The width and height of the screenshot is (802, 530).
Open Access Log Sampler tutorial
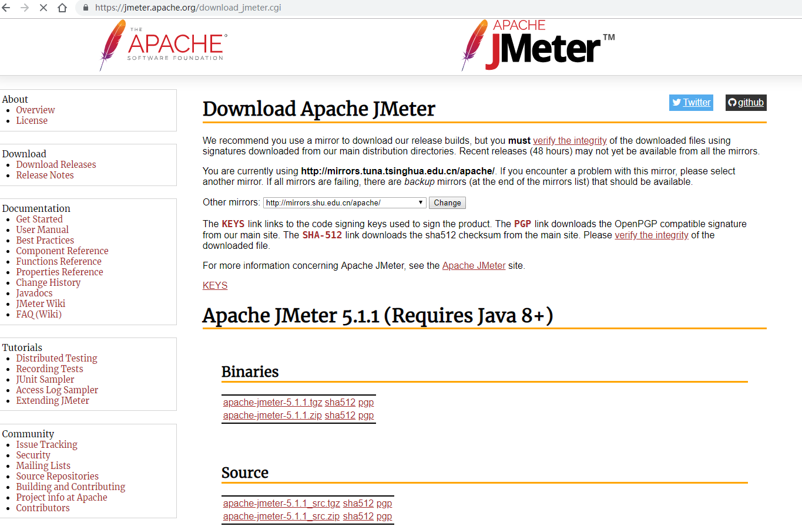[x=57, y=390]
